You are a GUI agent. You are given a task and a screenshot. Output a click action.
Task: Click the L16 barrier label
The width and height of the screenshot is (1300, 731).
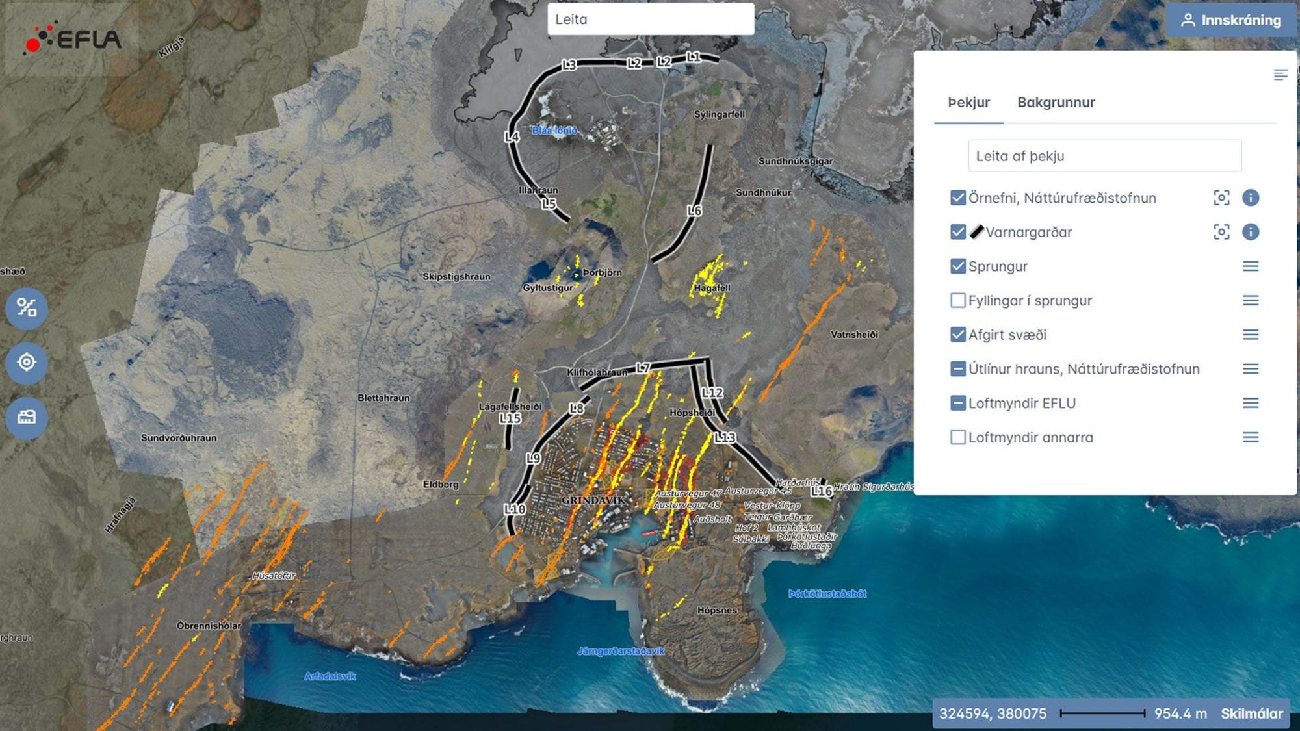[822, 491]
